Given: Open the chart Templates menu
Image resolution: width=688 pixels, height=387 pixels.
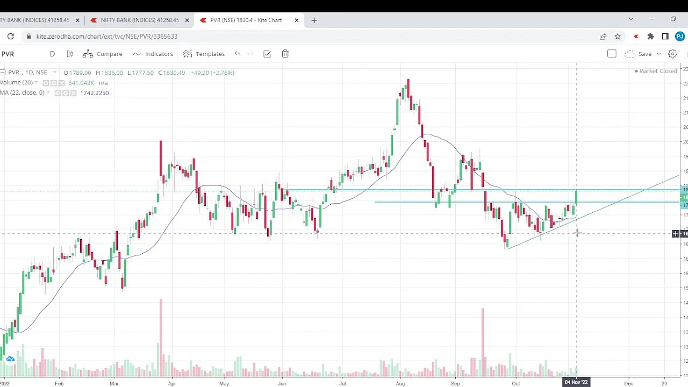Looking at the screenshot, I should tap(204, 54).
